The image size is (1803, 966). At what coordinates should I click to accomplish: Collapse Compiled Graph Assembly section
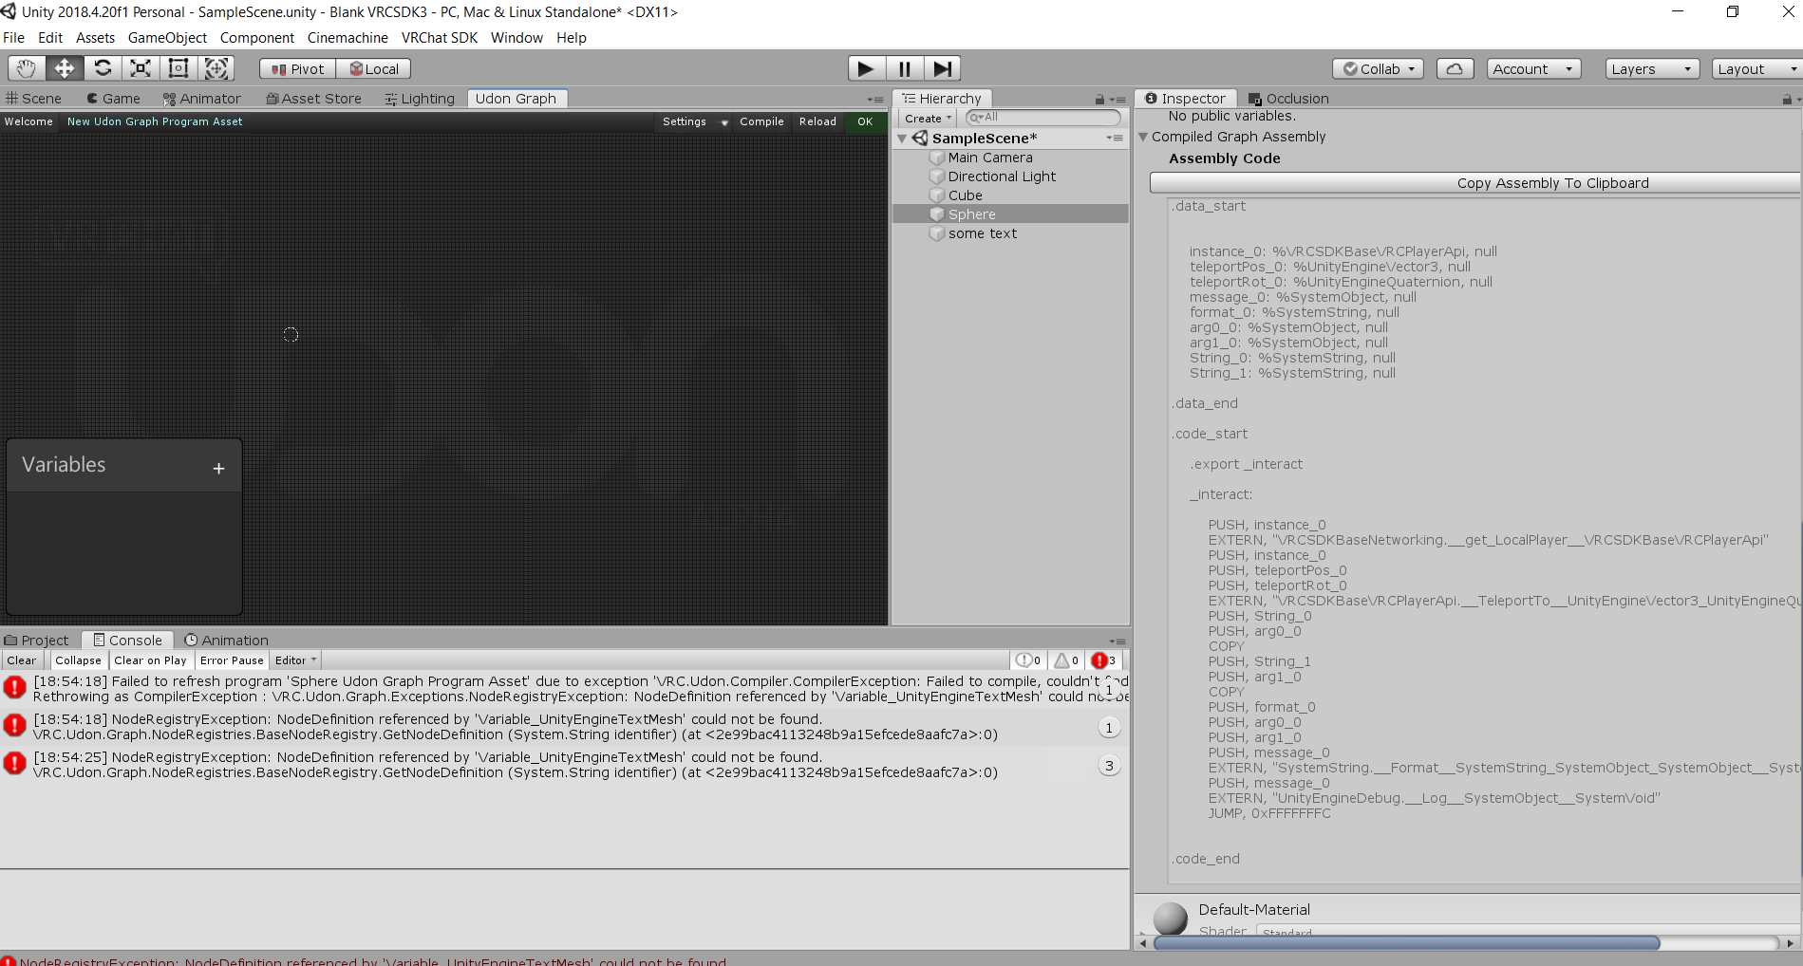(1143, 137)
